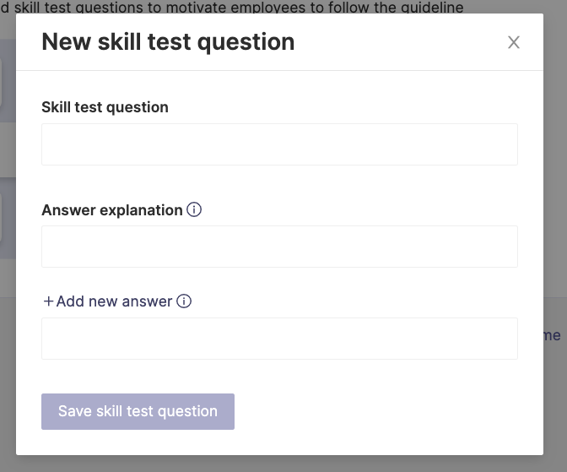Click the Add new answer link text
Image resolution: width=567 pixels, height=472 pixels.
(114, 301)
